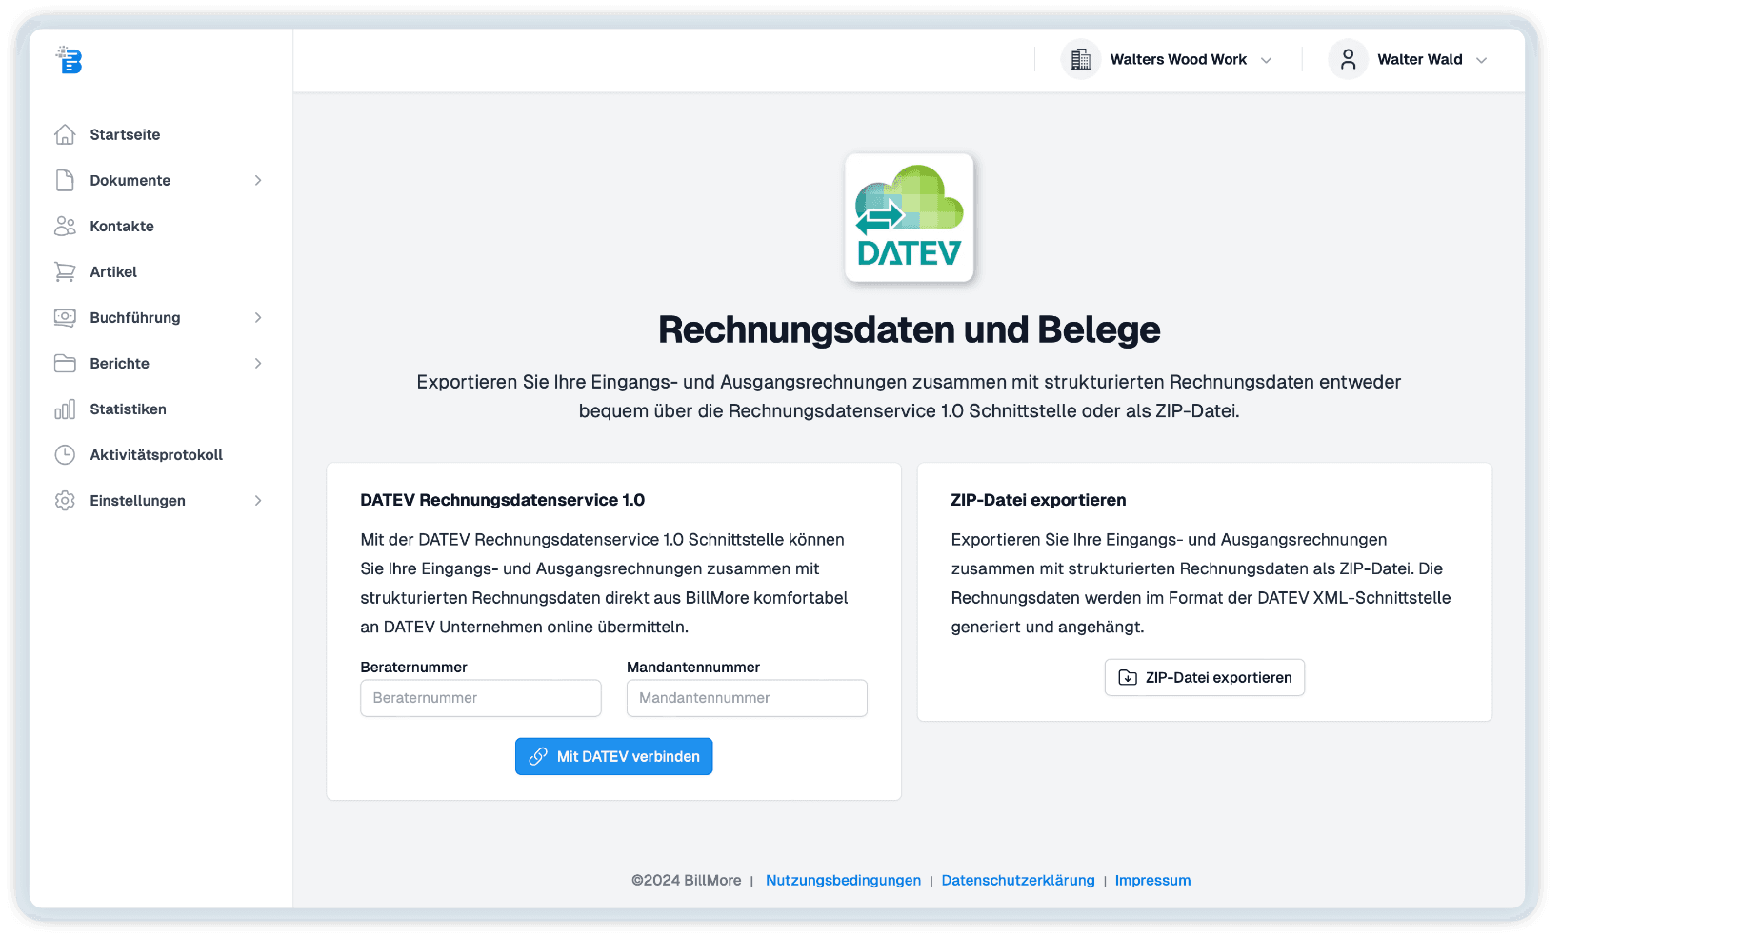Viewport: 1741px width, 937px height.
Task: Open Aktivitätsprotokoll in the sidebar
Action: (156, 454)
